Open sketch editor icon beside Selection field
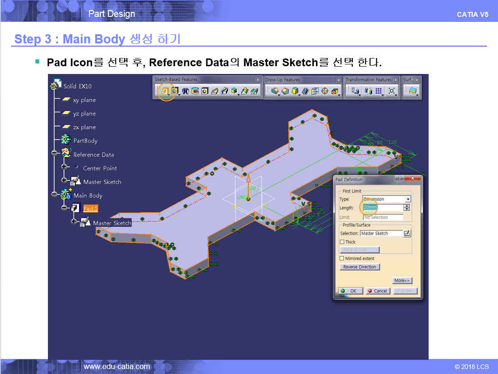Viewport: 498px width, 374px height. [407, 233]
